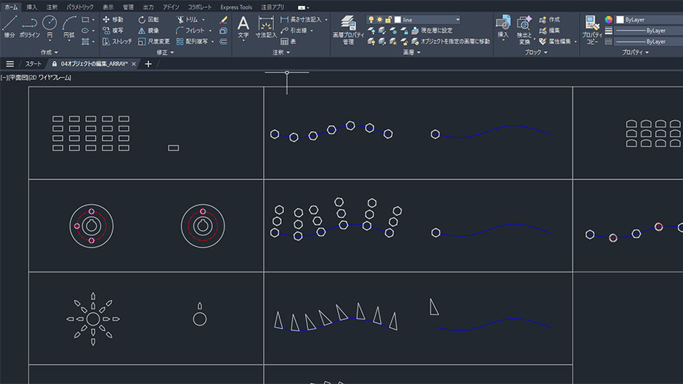The image size is (683, 384).
Task: Expand the ブロック panel
Action: (x=536, y=52)
